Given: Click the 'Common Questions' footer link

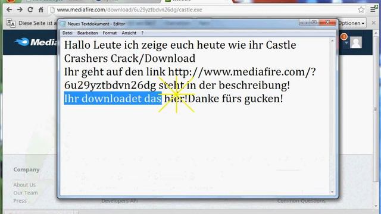Looking at the screenshot, I should click(x=301, y=201).
